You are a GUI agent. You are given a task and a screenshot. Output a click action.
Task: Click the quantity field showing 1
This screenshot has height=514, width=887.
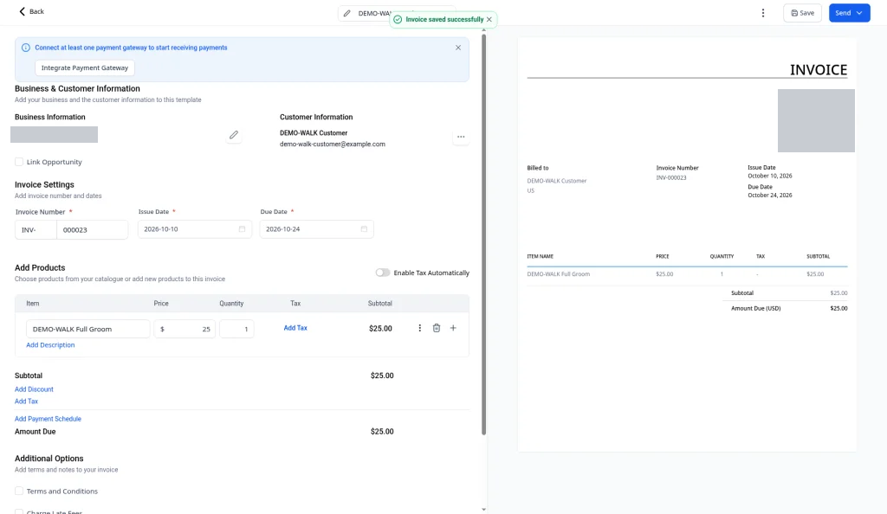pos(236,329)
